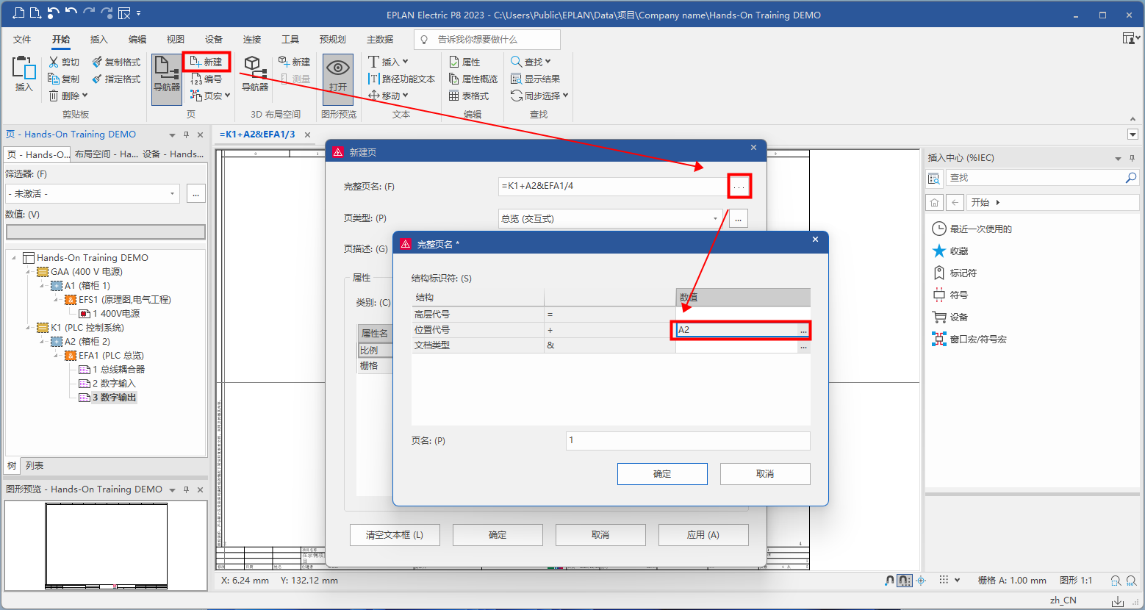The image size is (1145, 610).
Task: Click the 复制格式 (copy format) brush icon
Action: 97,62
